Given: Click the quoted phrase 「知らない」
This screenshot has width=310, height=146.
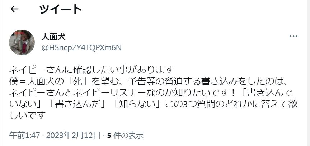Looking at the screenshot, I should [137, 104].
